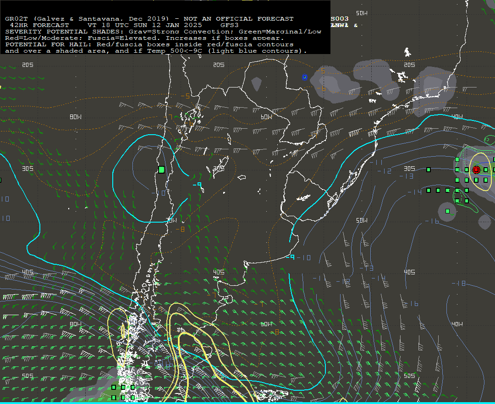This screenshot has height=404, width=495.
Task: Click the '50W' label at the top edge
Action: pos(362,13)
